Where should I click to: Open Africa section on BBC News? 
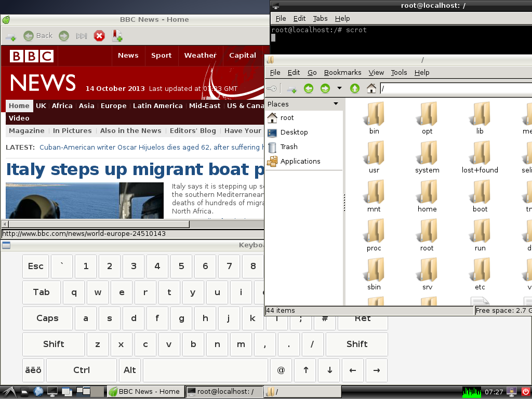62,105
